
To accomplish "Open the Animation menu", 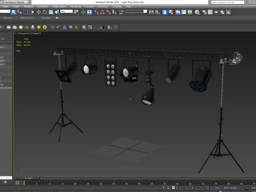I will pyautogui.click(x=43, y=6).
